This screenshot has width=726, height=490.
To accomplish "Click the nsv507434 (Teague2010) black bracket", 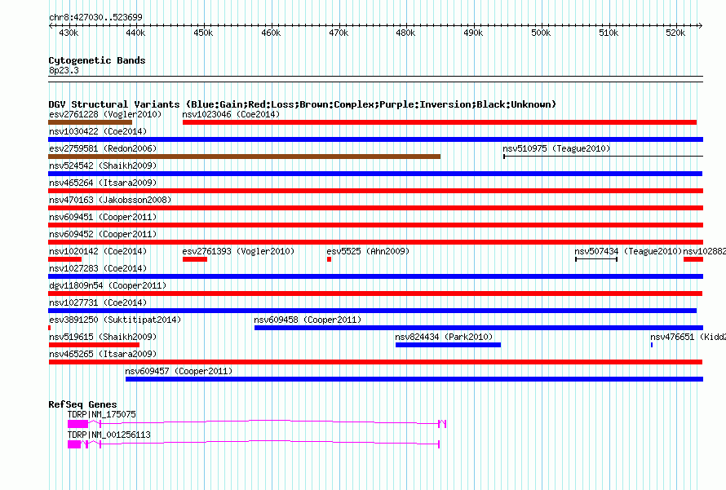I will tap(596, 259).
